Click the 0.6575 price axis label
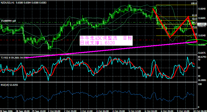Image resolution: width=207 pixels, height=112 pixels. click(x=202, y=26)
